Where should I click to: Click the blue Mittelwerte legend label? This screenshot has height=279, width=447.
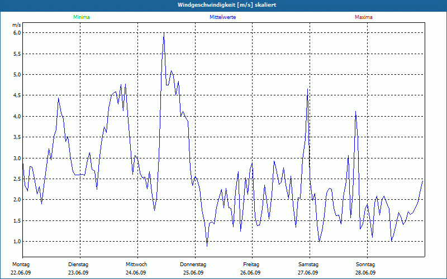tap(222, 17)
